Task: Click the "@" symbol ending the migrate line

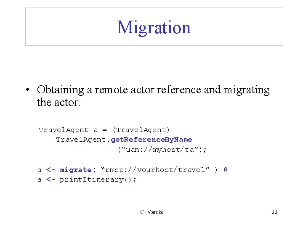Action: [x=226, y=170]
